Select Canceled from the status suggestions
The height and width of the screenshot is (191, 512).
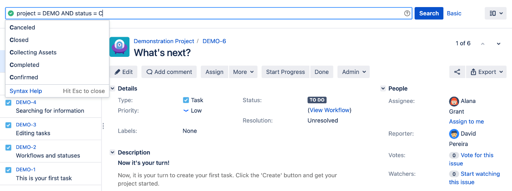pos(57,27)
